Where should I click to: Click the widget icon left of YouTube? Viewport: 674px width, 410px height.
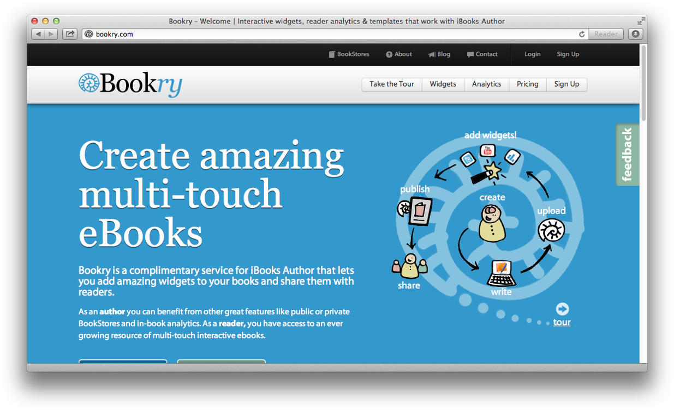[x=468, y=159]
